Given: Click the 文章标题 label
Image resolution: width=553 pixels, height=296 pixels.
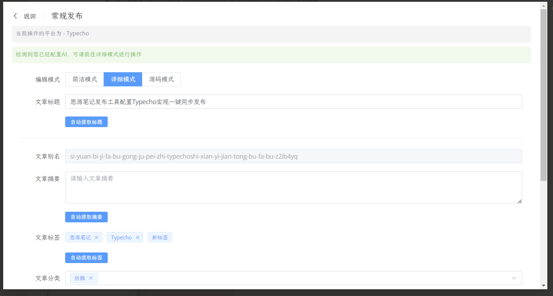Looking at the screenshot, I should (x=47, y=102).
